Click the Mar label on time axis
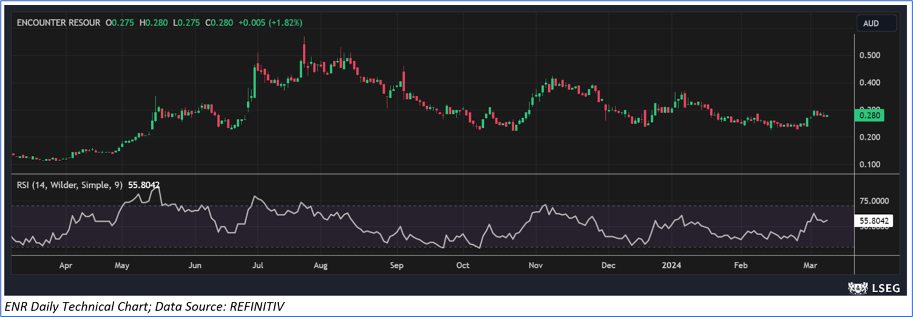This screenshot has width=913, height=317. click(810, 265)
